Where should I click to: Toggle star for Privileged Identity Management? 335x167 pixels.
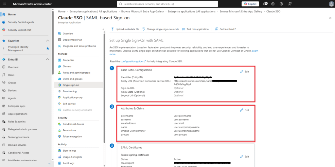coord(48,48)
